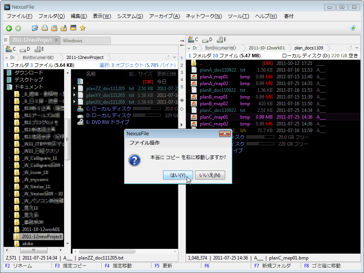Sort left list by 名前 column
Screen dimensions: 364x273
pos(91,74)
